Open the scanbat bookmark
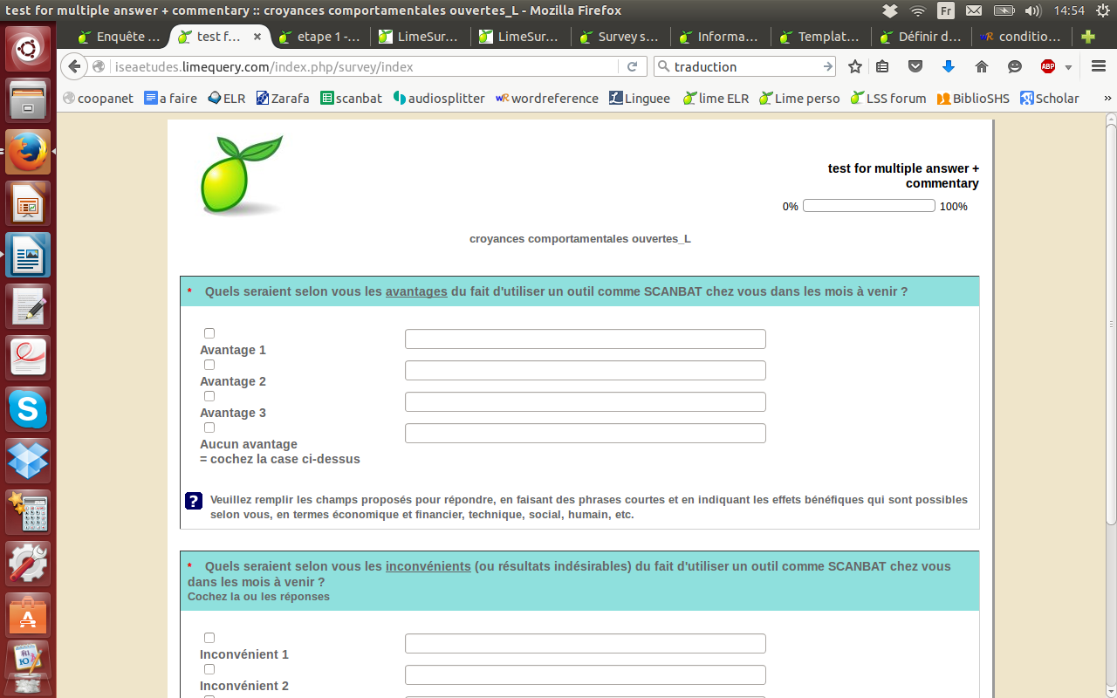The width and height of the screenshot is (1117, 698). pos(352,99)
